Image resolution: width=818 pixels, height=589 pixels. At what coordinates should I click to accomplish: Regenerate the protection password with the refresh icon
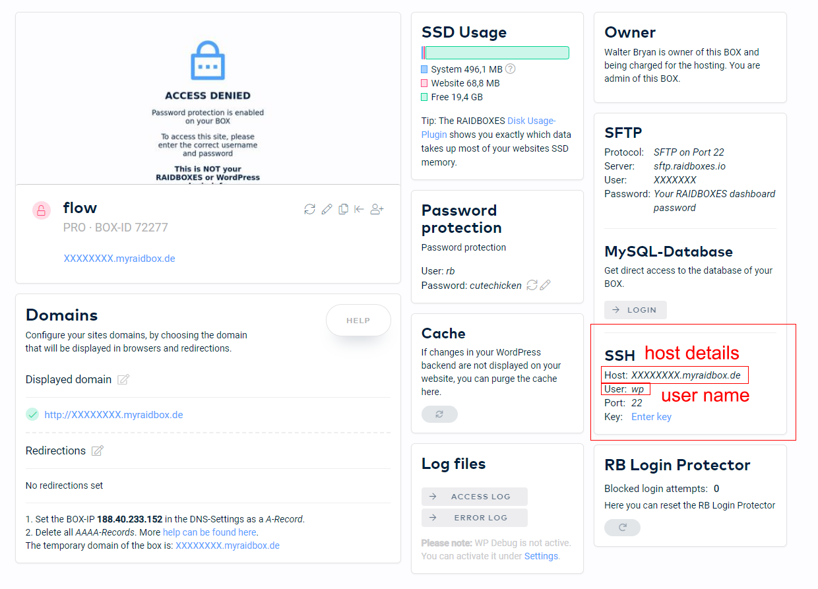532,286
